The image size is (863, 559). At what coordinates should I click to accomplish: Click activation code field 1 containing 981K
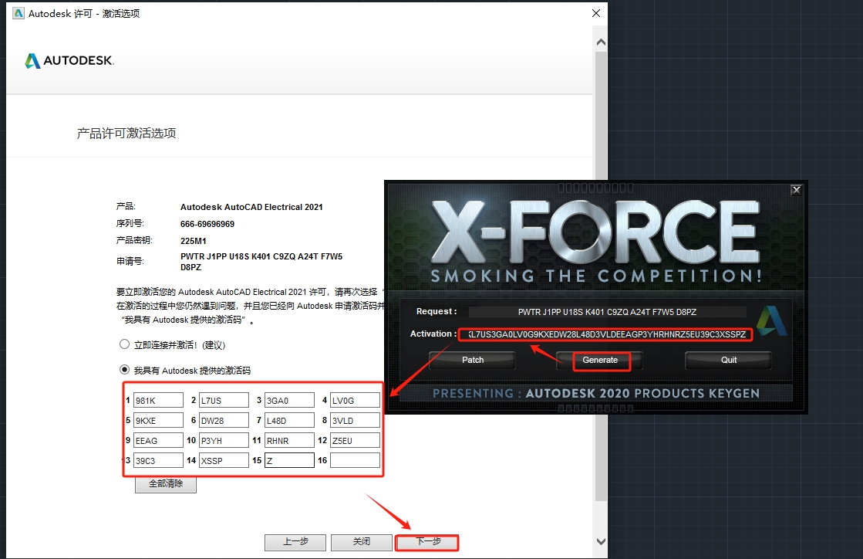[158, 400]
